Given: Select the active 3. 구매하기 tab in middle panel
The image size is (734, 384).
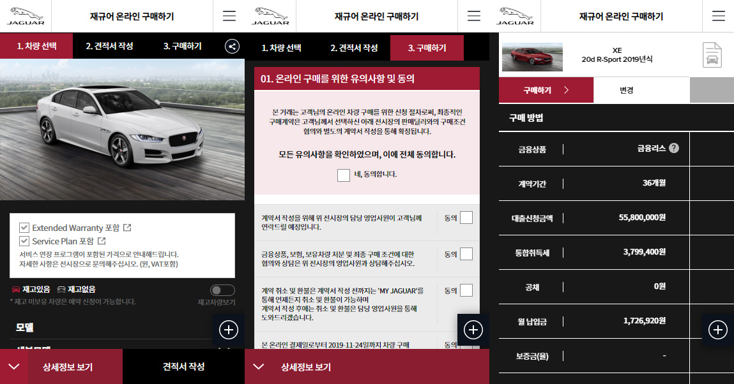Looking at the screenshot, I should [x=427, y=48].
